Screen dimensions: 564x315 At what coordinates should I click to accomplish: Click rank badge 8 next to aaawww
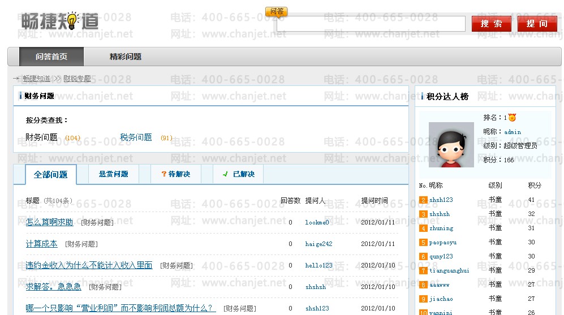(423, 285)
